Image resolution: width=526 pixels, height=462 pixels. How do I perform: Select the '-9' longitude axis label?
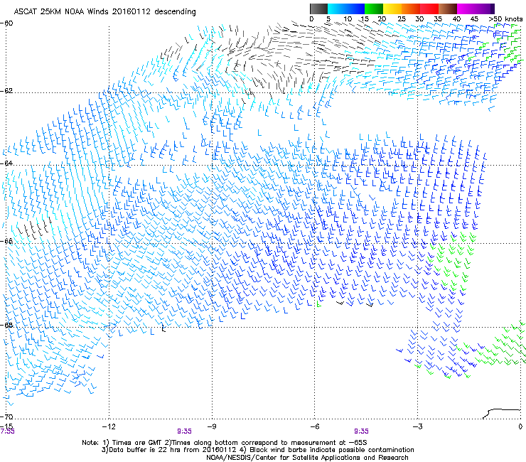211,426
